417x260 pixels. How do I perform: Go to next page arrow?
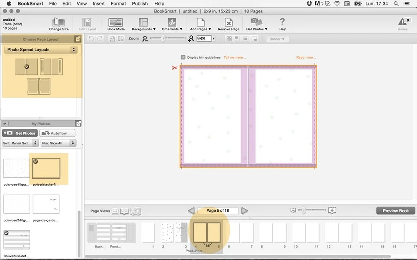tap(244, 210)
